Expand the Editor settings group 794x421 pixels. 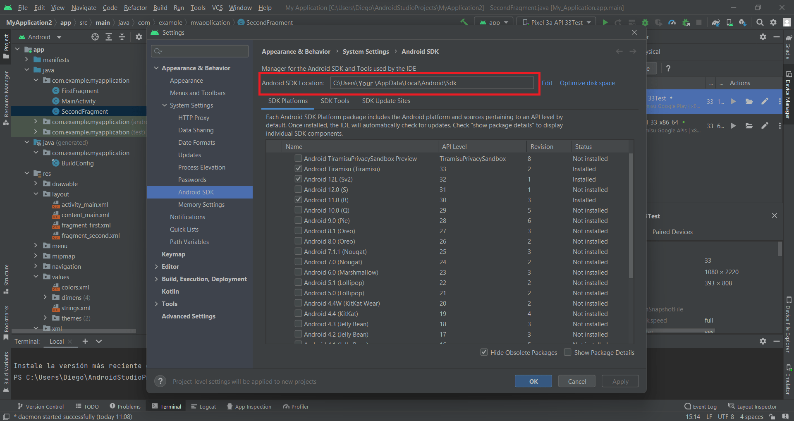[x=156, y=266]
